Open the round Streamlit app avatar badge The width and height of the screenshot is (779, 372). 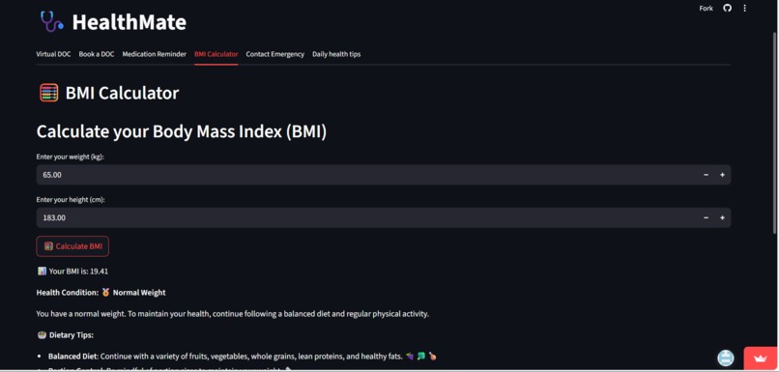point(726,358)
